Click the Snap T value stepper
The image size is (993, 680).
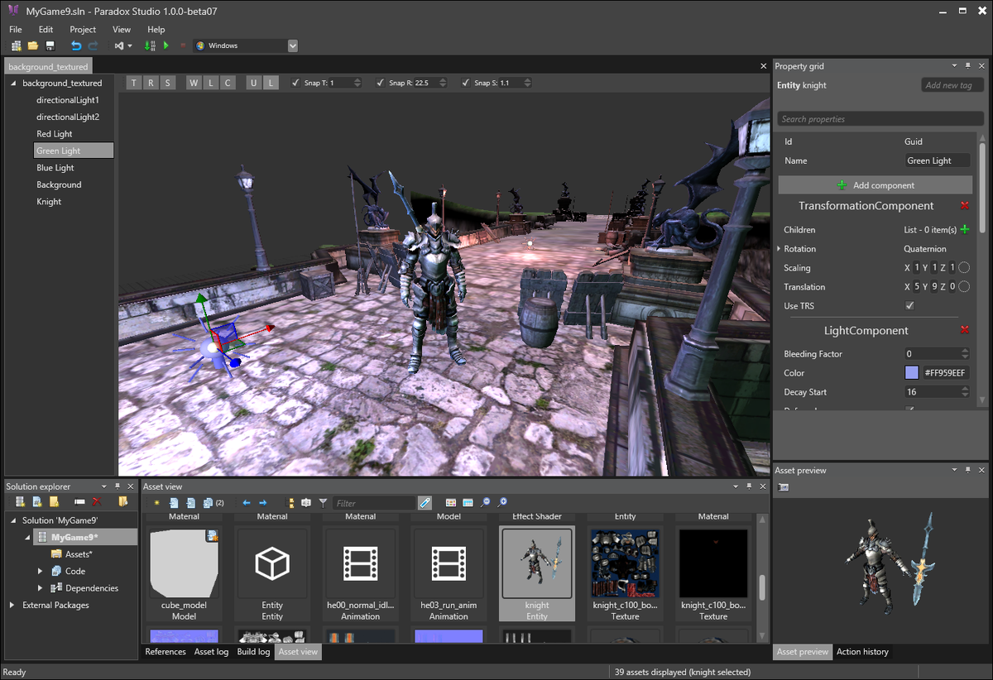point(357,83)
